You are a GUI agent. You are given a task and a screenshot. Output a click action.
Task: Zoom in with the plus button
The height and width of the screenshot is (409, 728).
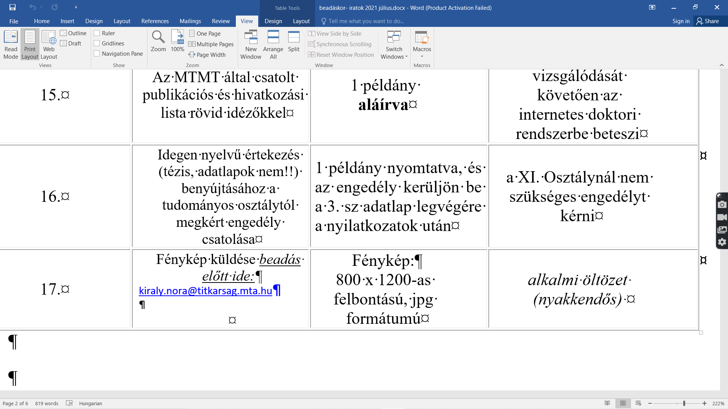coord(704,403)
